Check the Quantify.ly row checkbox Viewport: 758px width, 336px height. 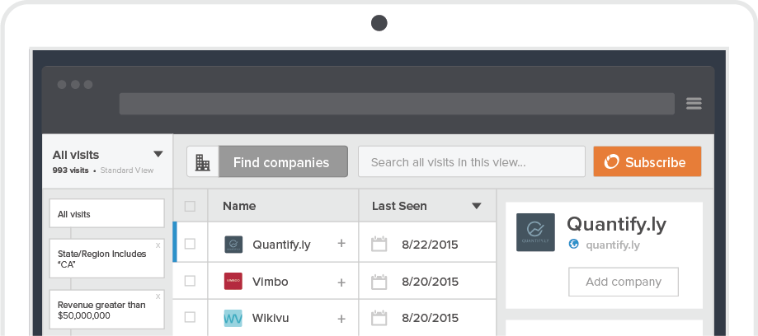click(191, 244)
